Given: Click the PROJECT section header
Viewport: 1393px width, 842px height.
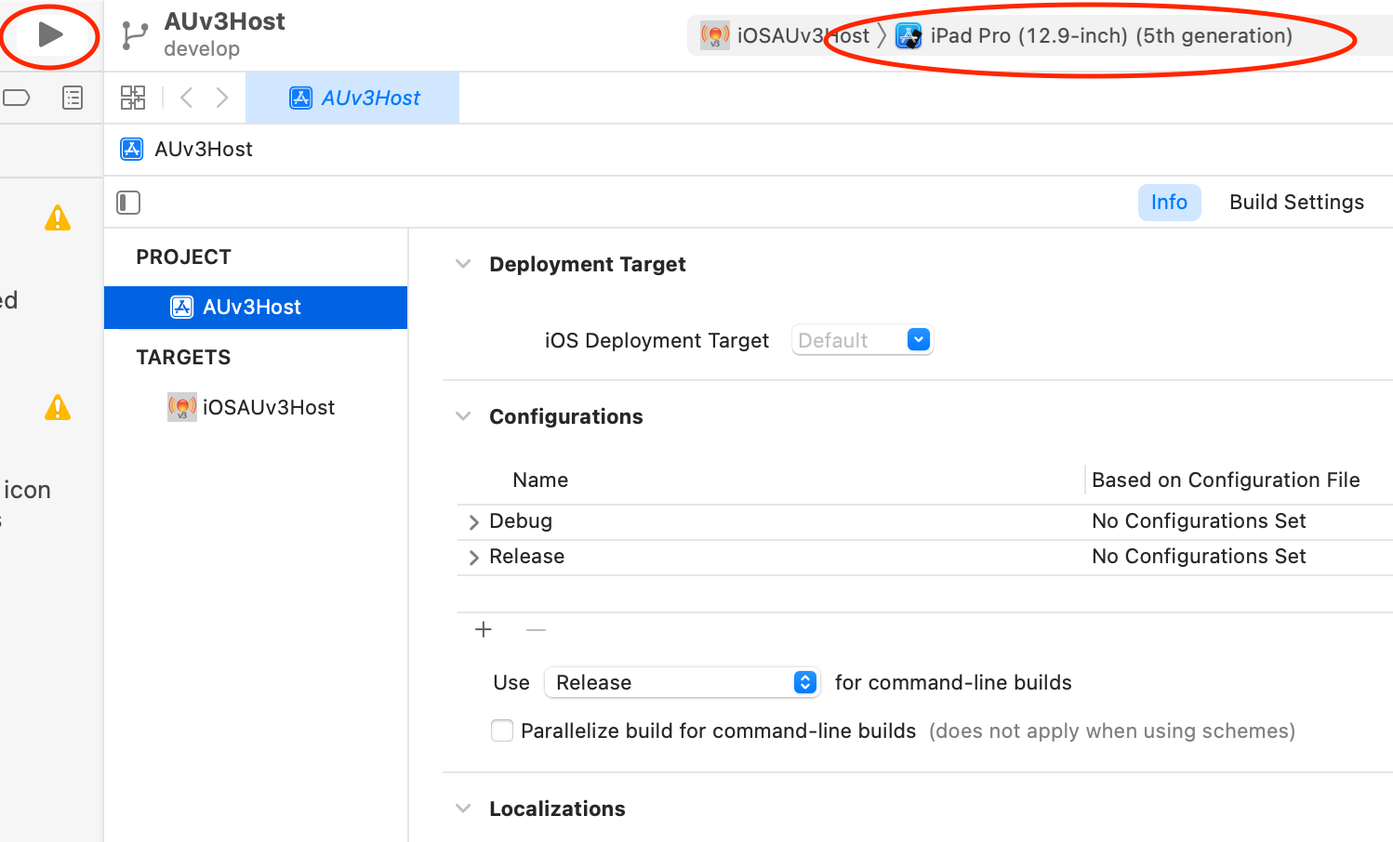Looking at the screenshot, I should click(183, 257).
